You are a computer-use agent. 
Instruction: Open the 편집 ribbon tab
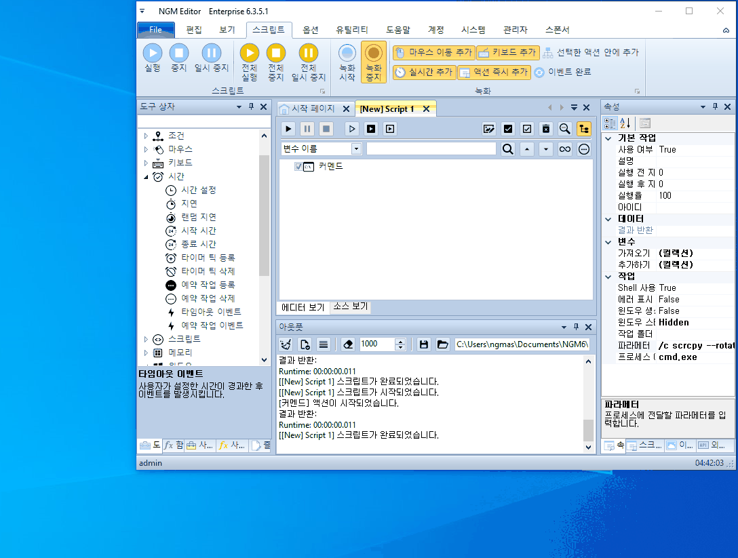tap(194, 30)
